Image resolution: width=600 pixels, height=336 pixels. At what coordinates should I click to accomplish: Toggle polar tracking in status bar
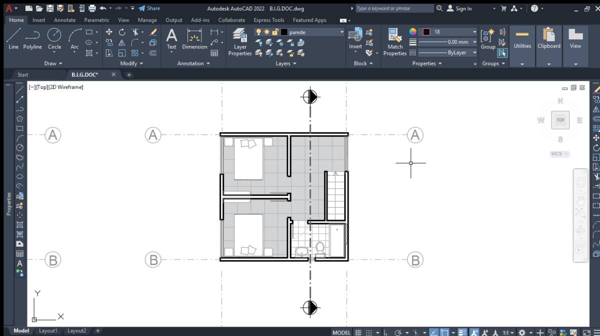click(x=398, y=333)
